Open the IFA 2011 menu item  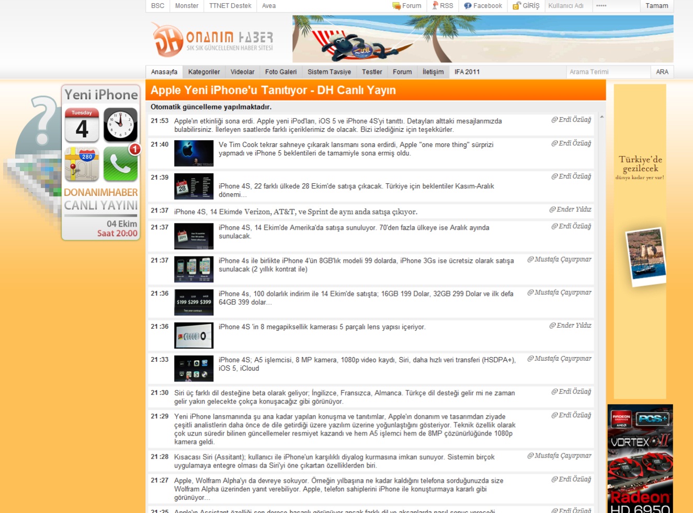(x=467, y=72)
